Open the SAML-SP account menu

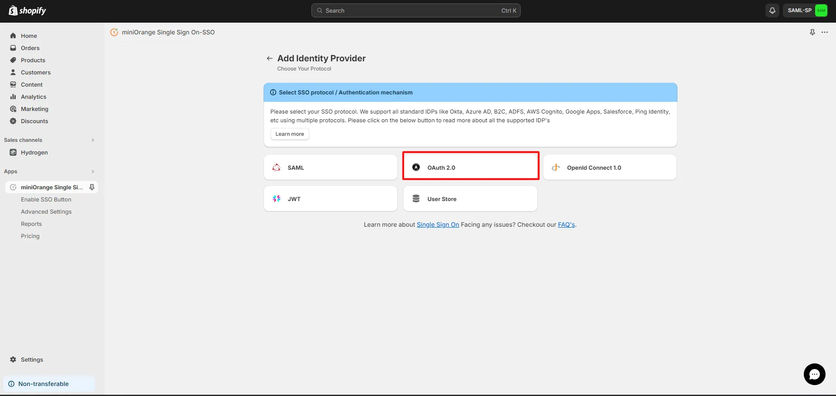point(805,10)
